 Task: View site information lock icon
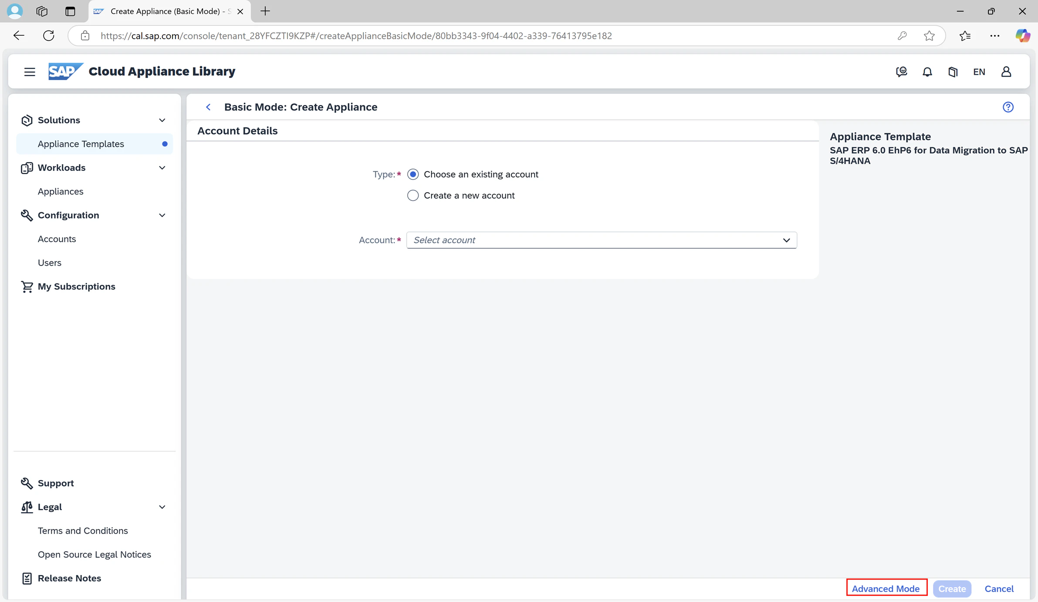85,36
